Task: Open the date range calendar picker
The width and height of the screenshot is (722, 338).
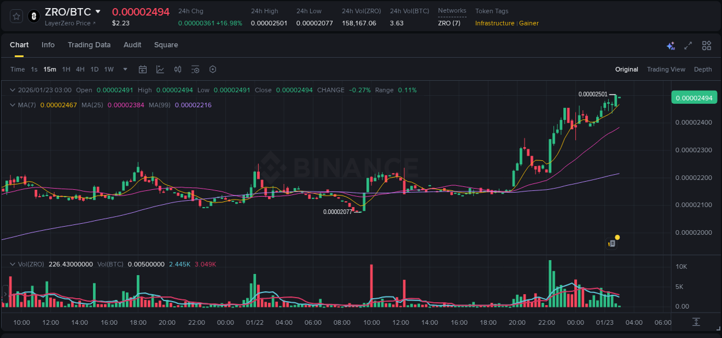Action: coord(143,69)
